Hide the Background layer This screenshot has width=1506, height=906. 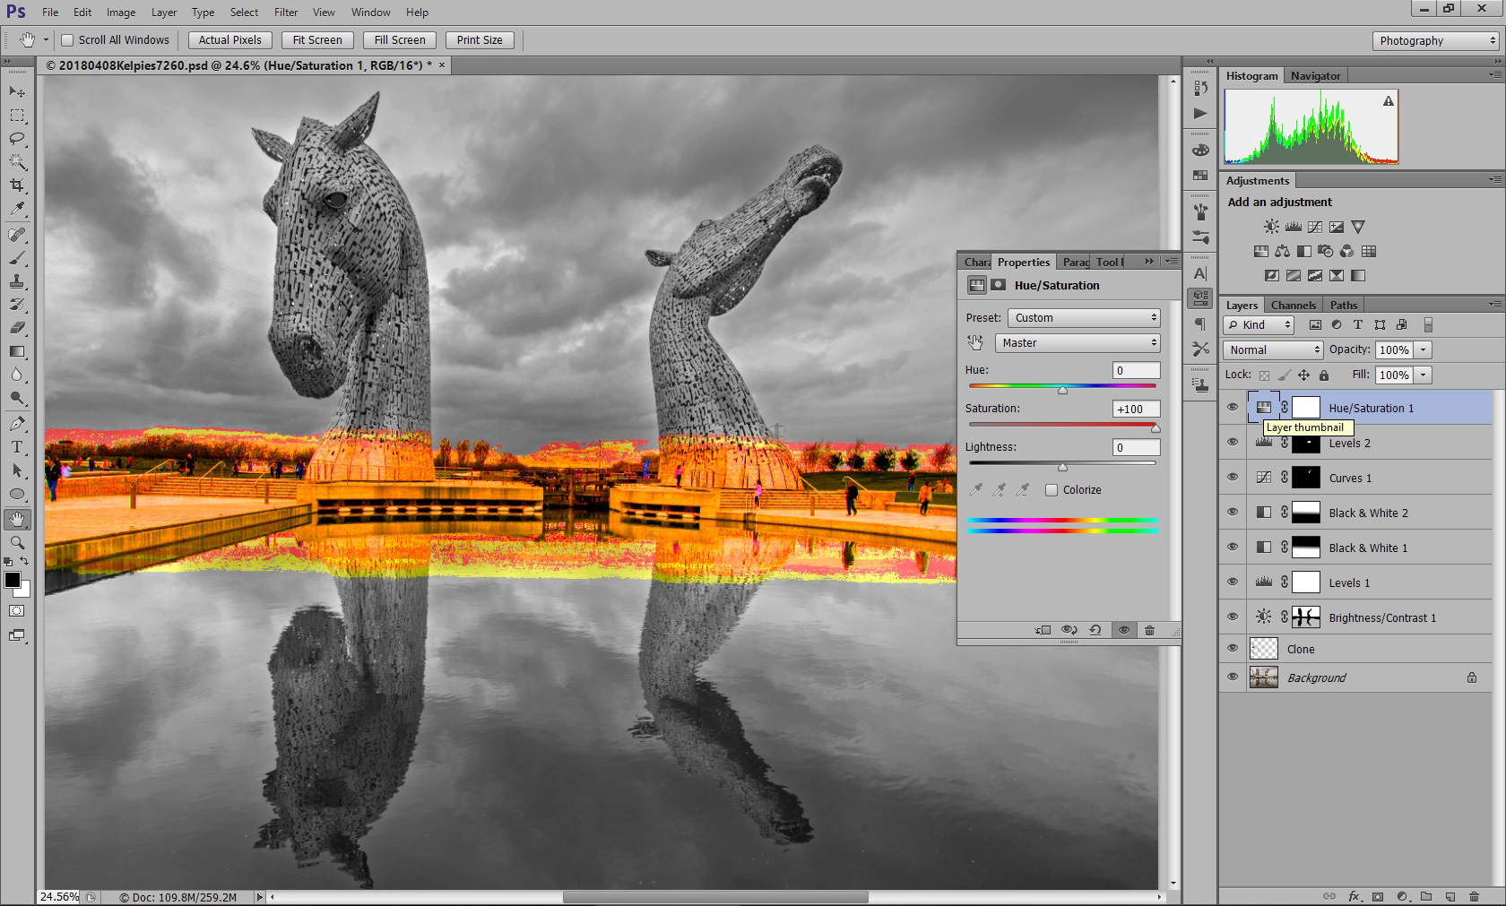point(1233,677)
